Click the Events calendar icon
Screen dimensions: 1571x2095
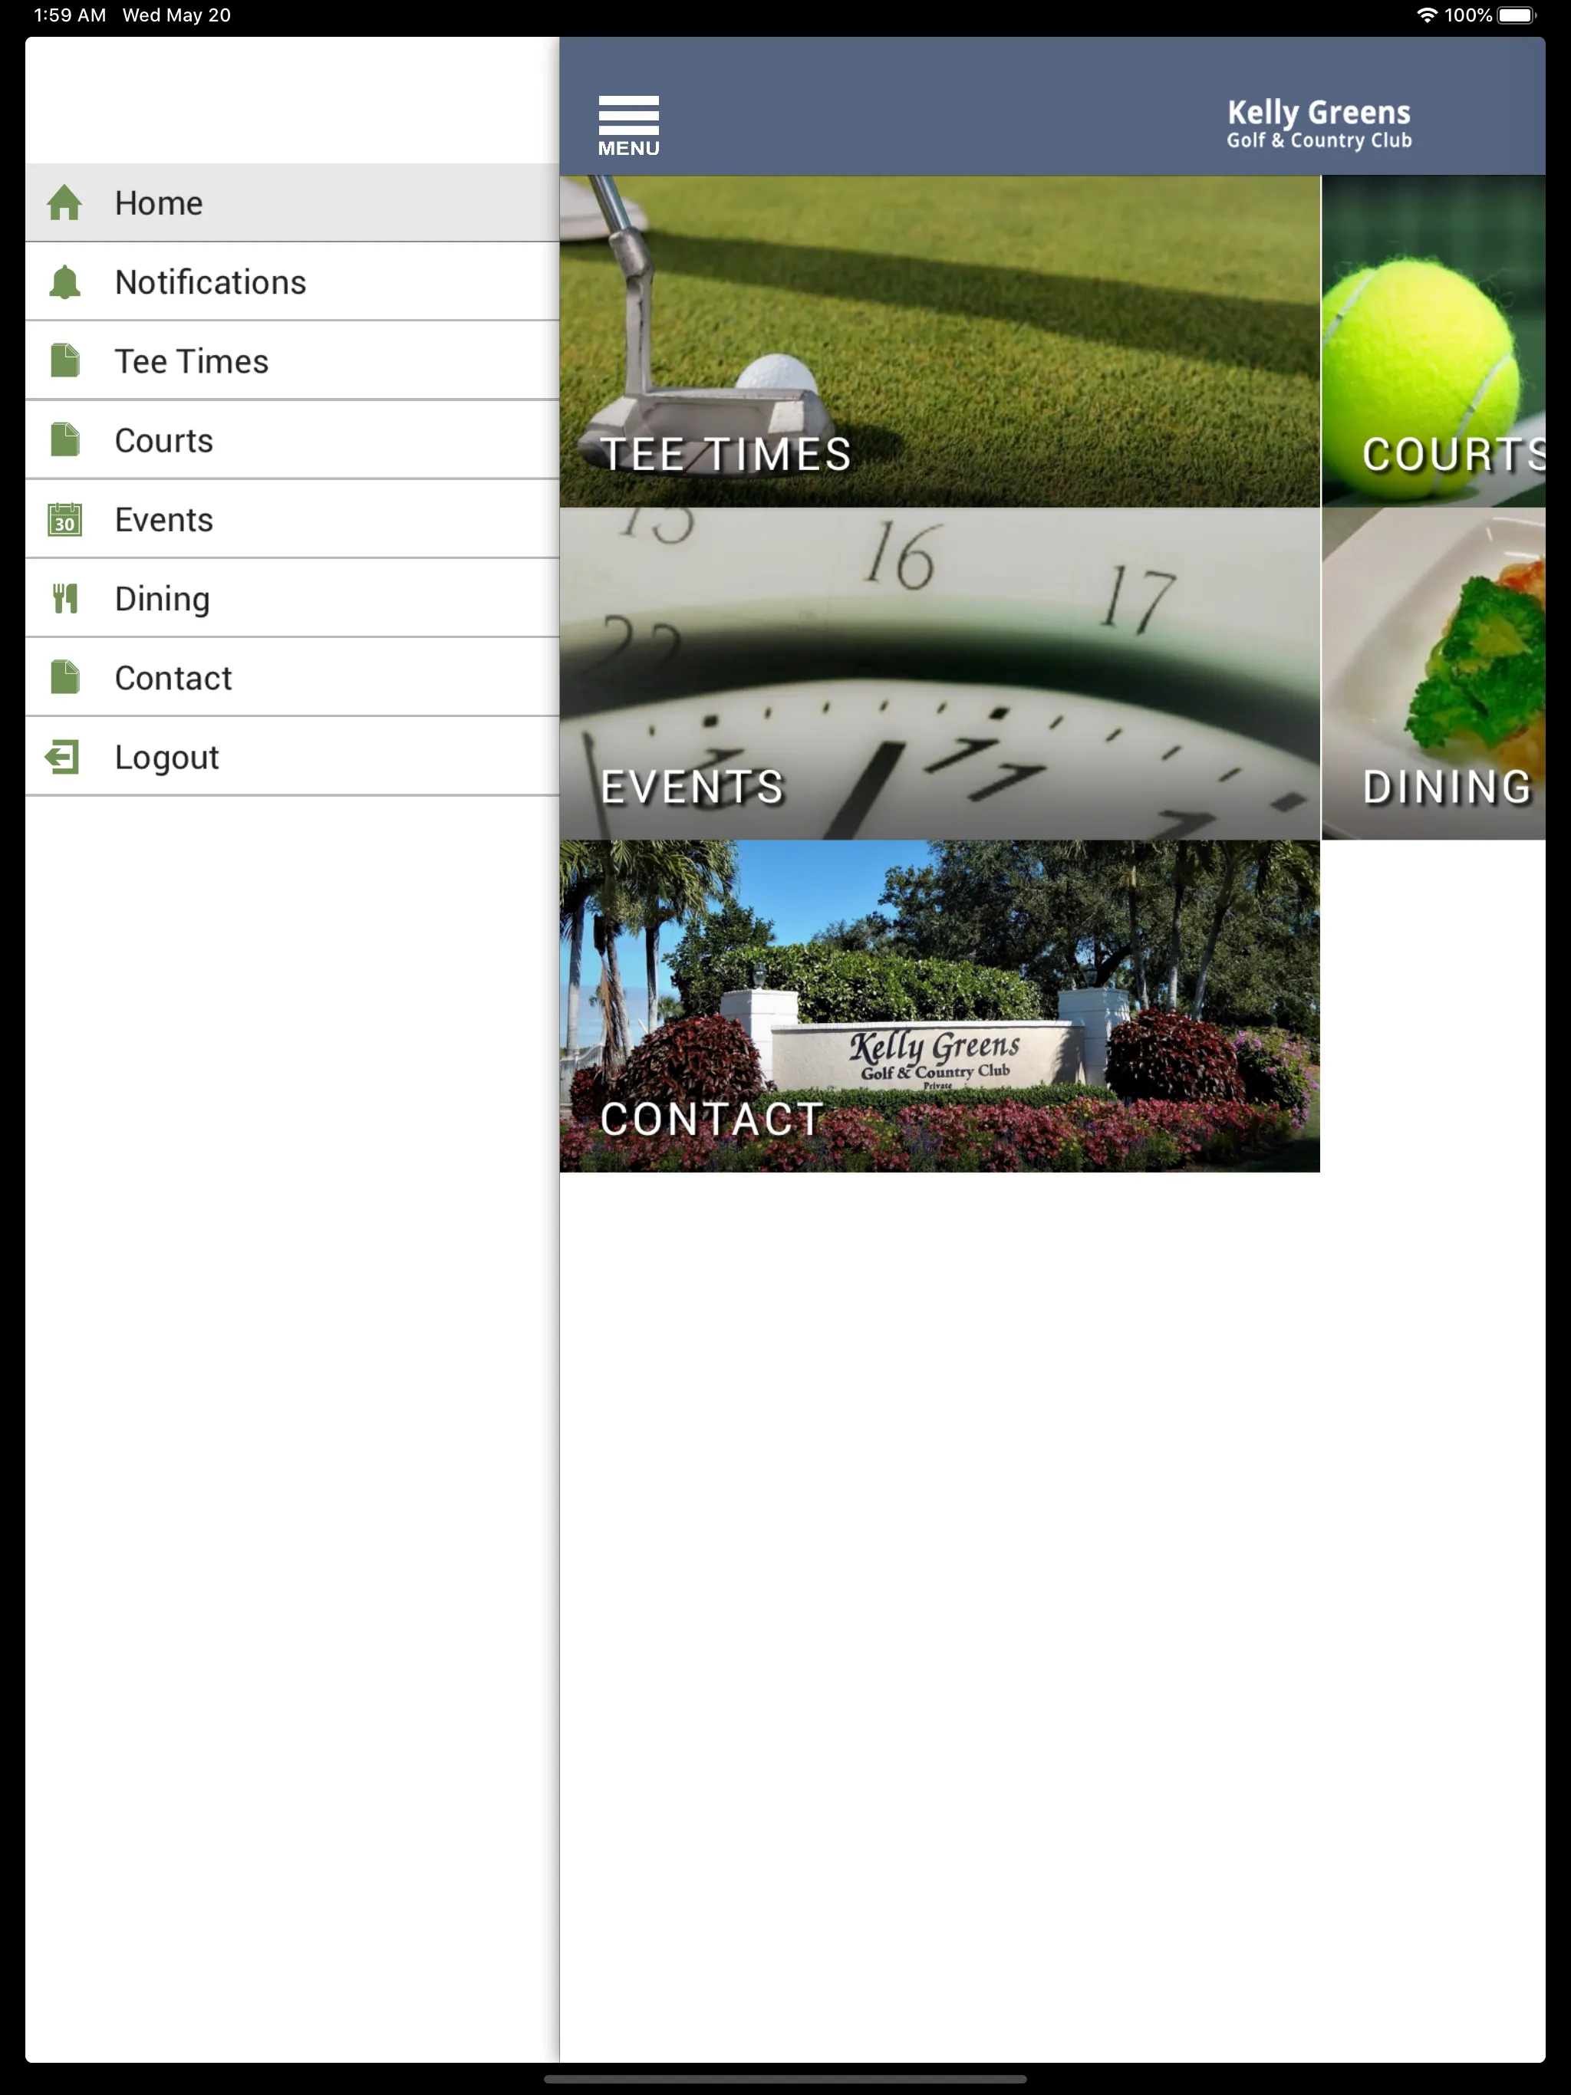[x=64, y=520]
